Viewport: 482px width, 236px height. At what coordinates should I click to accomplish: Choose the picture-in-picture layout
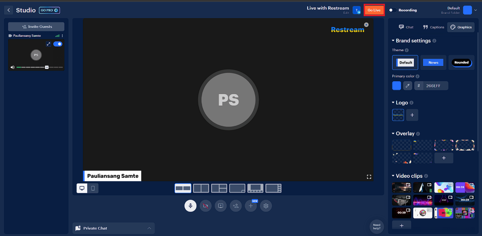click(237, 188)
